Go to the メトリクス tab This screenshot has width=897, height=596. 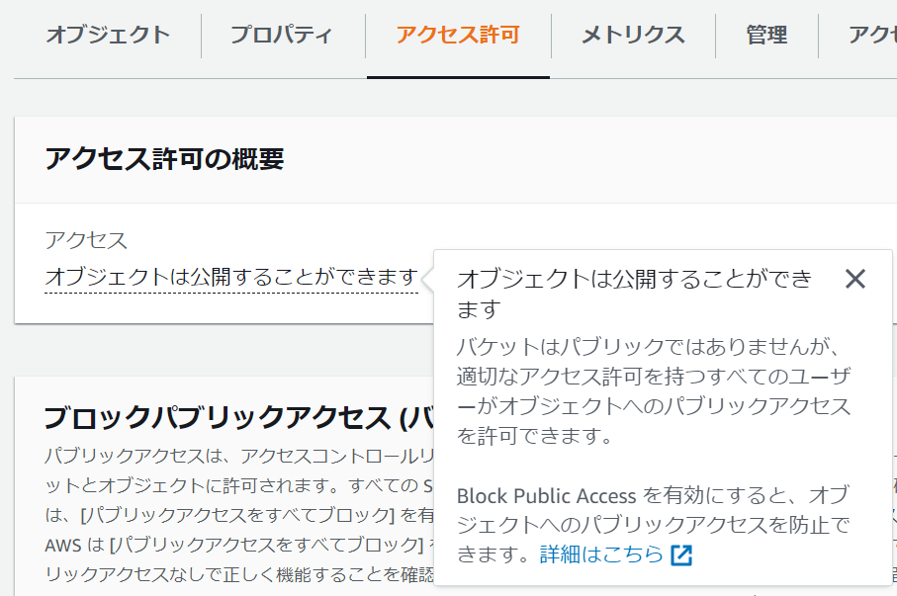tap(633, 35)
